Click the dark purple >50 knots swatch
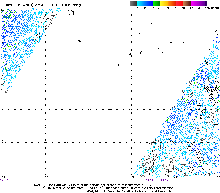This screenshot has width=220, height=193. pos(206,4)
